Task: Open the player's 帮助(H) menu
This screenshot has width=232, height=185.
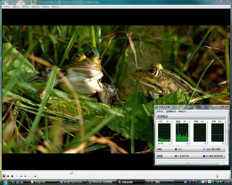Action: [x=55, y=7]
